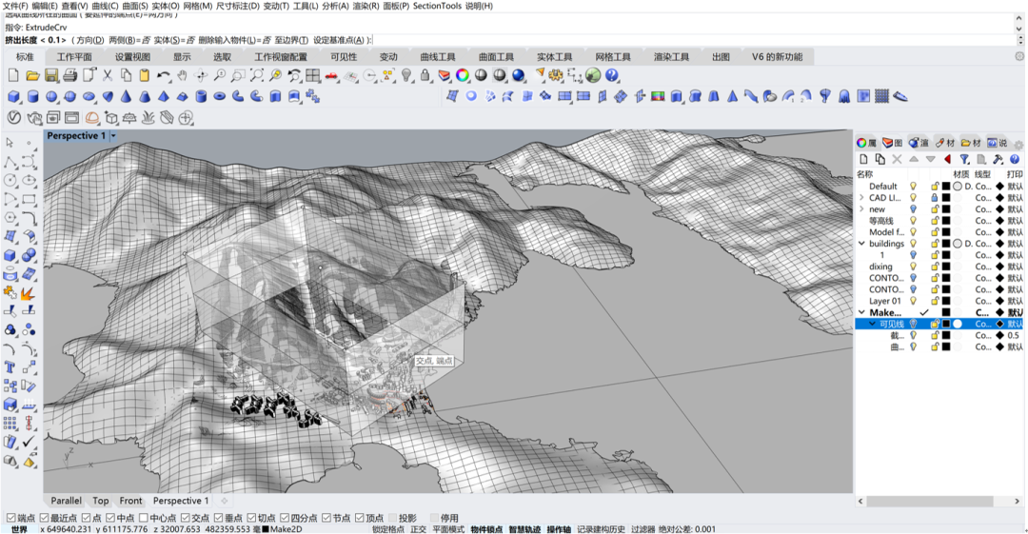This screenshot has height=534, width=1028.
Task: Click the Cut scissors icon
Action: coord(108,75)
